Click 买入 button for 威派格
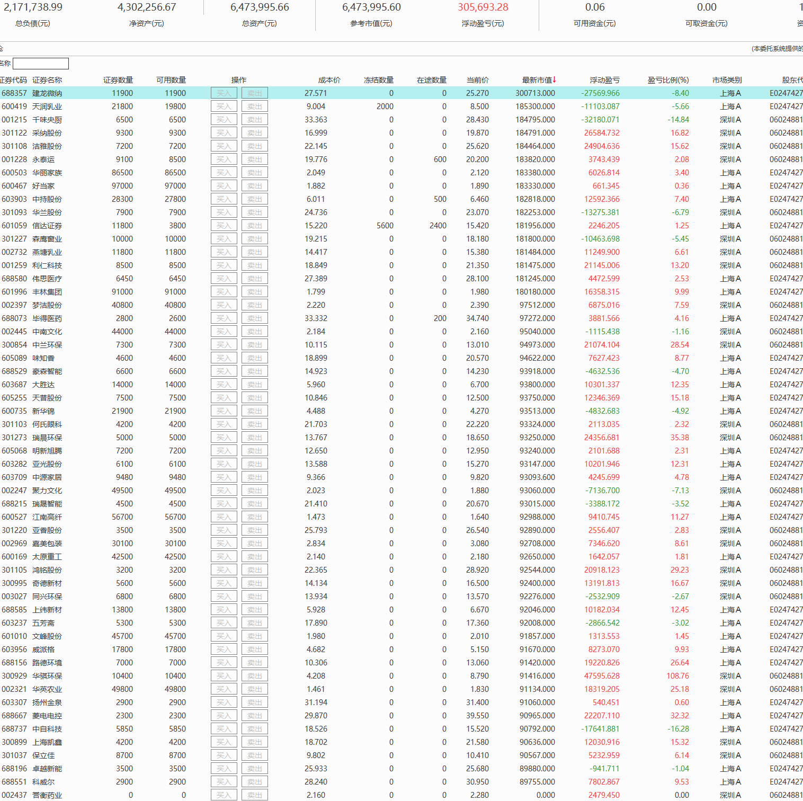The height and width of the screenshot is (801, 803). pos(224,649)
